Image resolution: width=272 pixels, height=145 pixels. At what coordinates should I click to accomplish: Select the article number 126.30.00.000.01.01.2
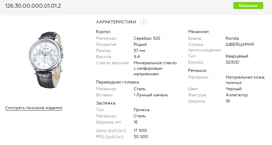coord(33,6)
